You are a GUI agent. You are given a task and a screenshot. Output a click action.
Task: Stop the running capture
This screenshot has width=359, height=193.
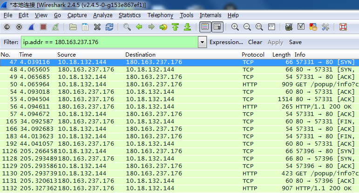(43, 27)
